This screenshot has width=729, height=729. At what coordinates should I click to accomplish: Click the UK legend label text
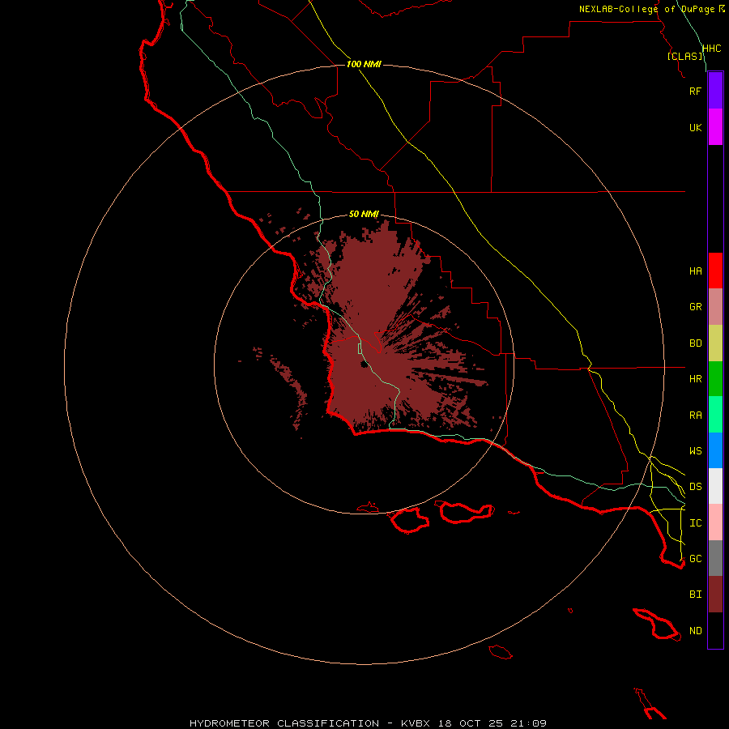pos(695,127)
